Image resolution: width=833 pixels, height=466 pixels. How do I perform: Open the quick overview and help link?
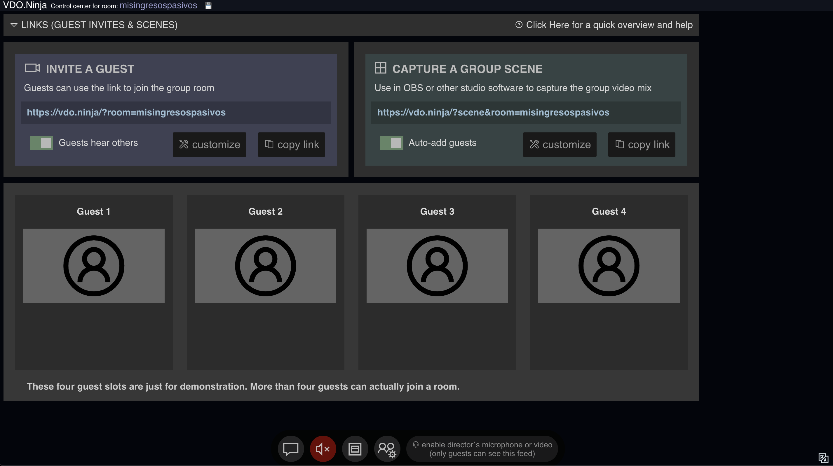[x=604, y=25]
